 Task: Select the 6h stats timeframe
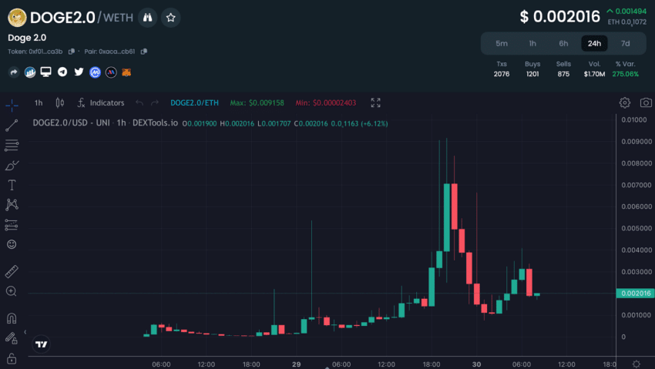[x=563, y=43]
